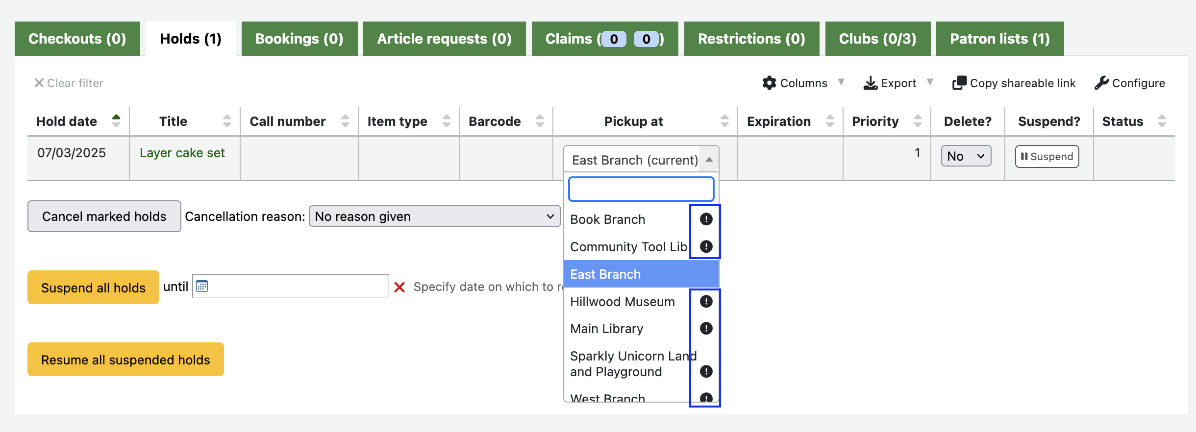1196x432 pixels.
Task: Clear the suspend date with the red X
Action: click(x=399, y=287)
